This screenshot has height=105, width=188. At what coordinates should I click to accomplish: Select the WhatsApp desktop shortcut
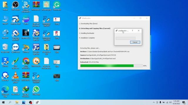click(36, 90)
